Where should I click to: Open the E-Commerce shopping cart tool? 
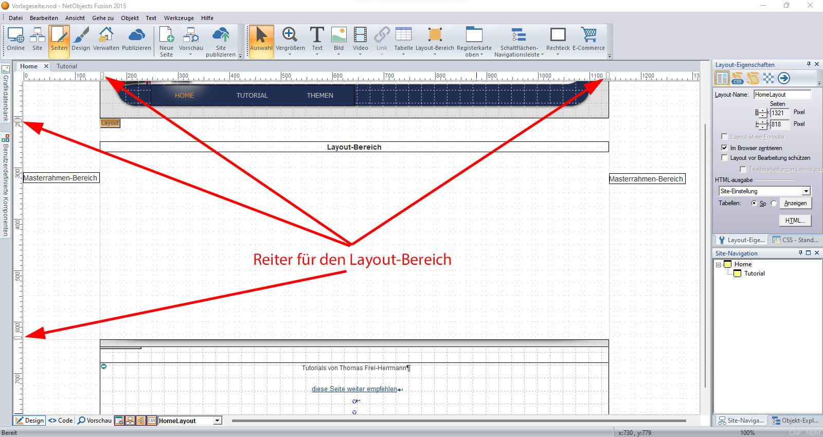point(588,40)
